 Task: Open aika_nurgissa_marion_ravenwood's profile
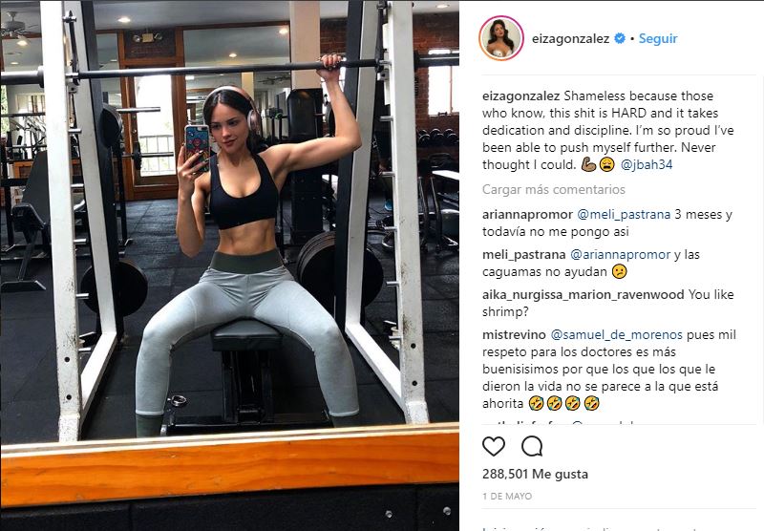(584, 294)
